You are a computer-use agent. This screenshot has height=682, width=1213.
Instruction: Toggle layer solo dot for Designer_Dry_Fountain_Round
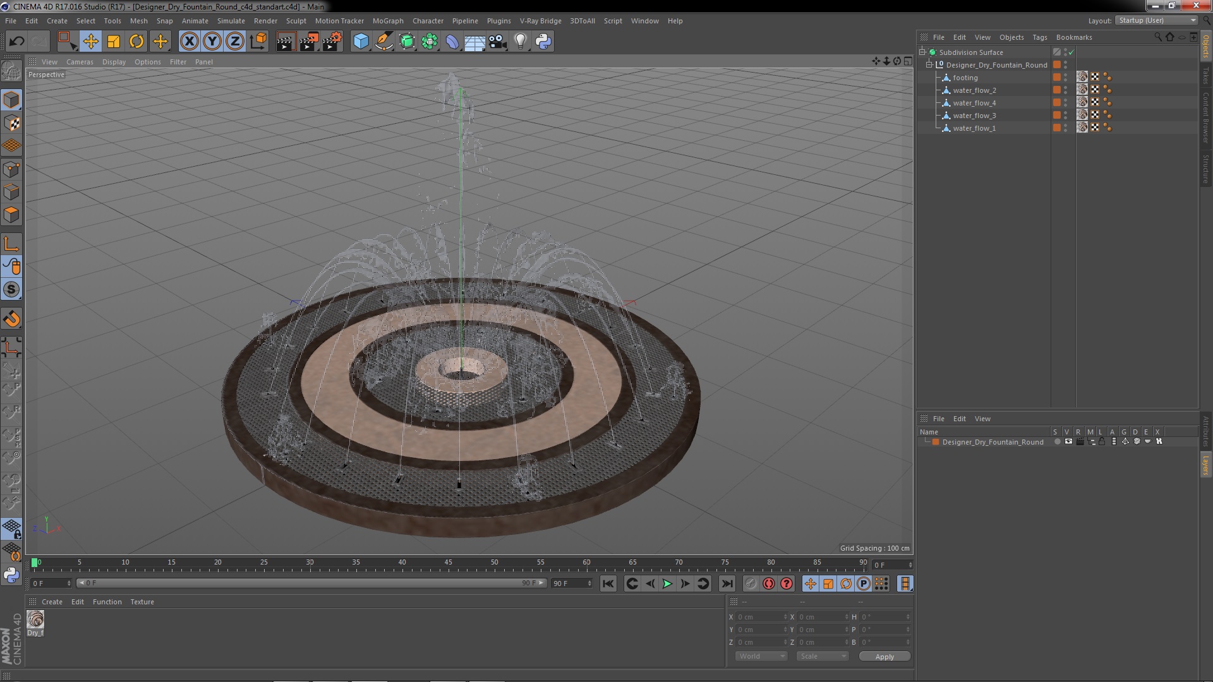coord(1057,441)
